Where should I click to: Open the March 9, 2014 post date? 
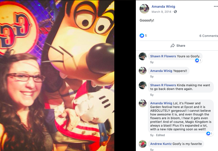click(x=161, y=12)
